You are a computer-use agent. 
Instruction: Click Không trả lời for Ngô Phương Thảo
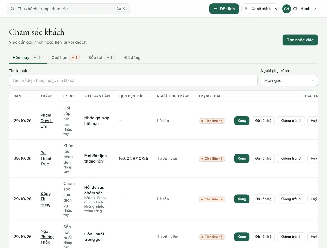click(x=291, y=237)
